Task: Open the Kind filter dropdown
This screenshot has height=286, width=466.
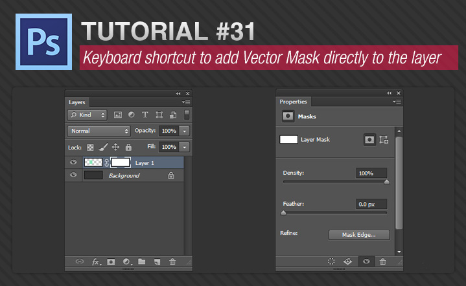Action: (x=87, y=115)
